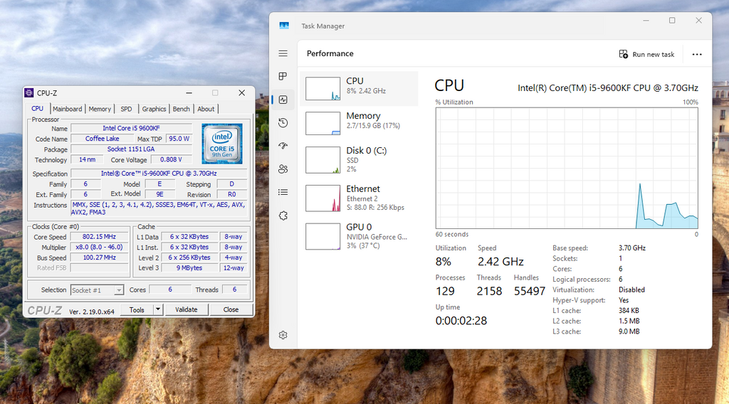The width and height of the screenshot is (729, 404).
Task: Open Details list icon in Task Manager
Action: pos(283,192)
